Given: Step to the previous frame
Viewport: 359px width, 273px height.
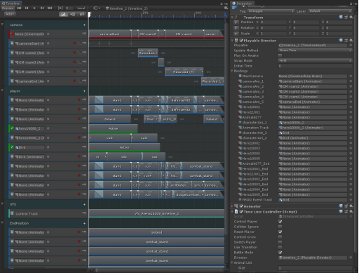Looking at the screenshot, I should pyautogui.click(x=27, y=8).
